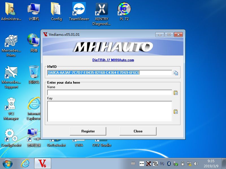
Task: Click the Register button
Action: coord(88,131)
